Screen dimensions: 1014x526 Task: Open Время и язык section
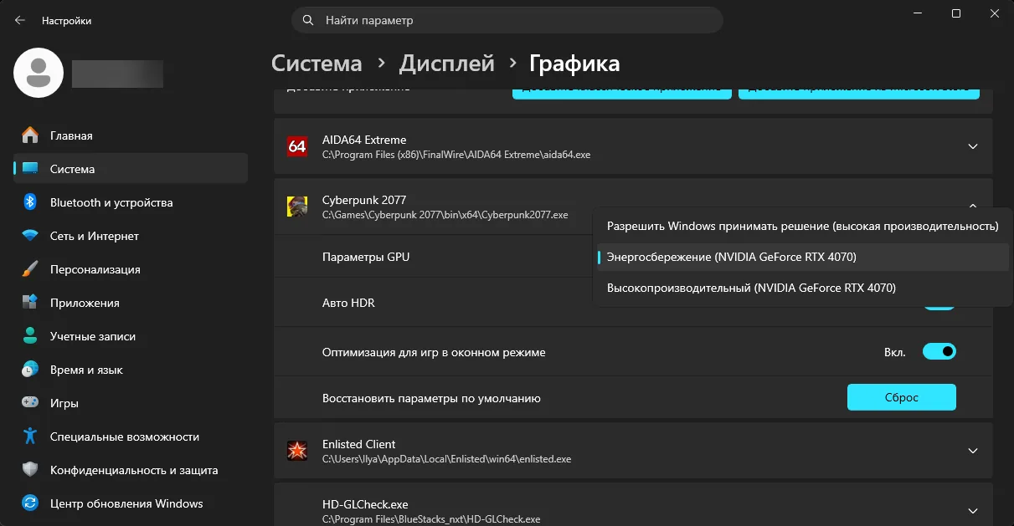click(131, 370)
